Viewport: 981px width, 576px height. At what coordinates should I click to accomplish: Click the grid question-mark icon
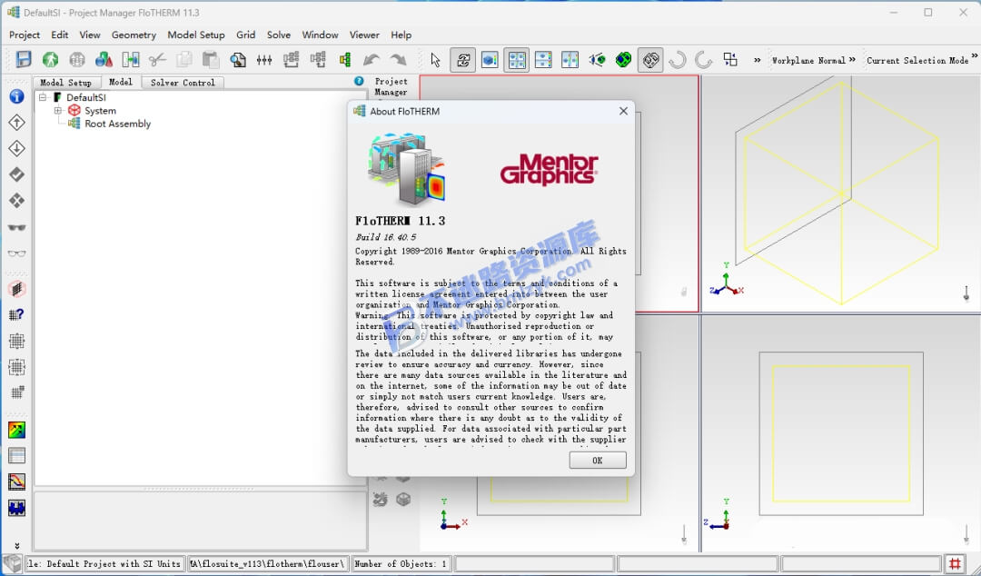[x=16, y=314]
